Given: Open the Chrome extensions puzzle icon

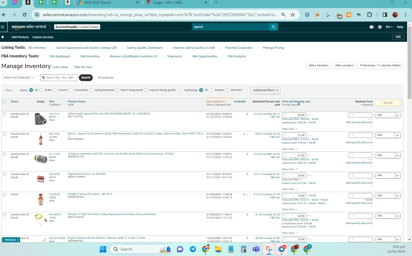Looking at the screenshot, I should pos(369,15).
